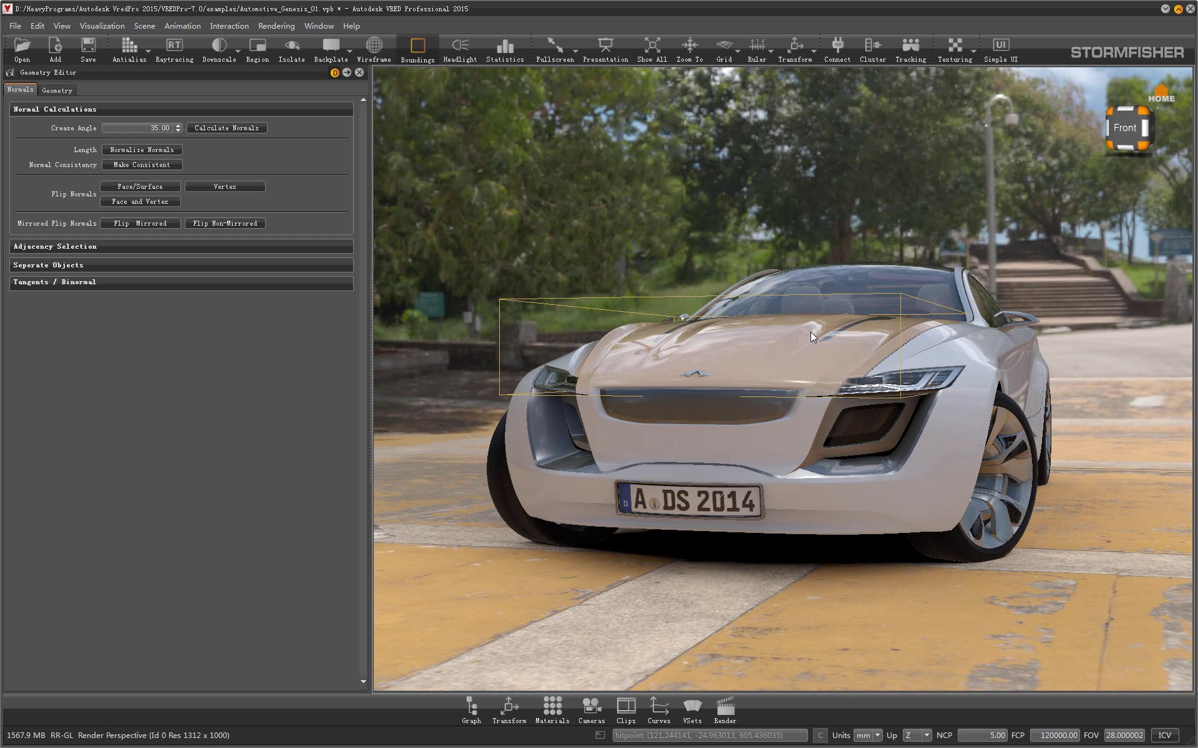Viewport: 1198px width, 748px height.
Task: Open the Units mm dropdown
Action: tap(868, 736)
